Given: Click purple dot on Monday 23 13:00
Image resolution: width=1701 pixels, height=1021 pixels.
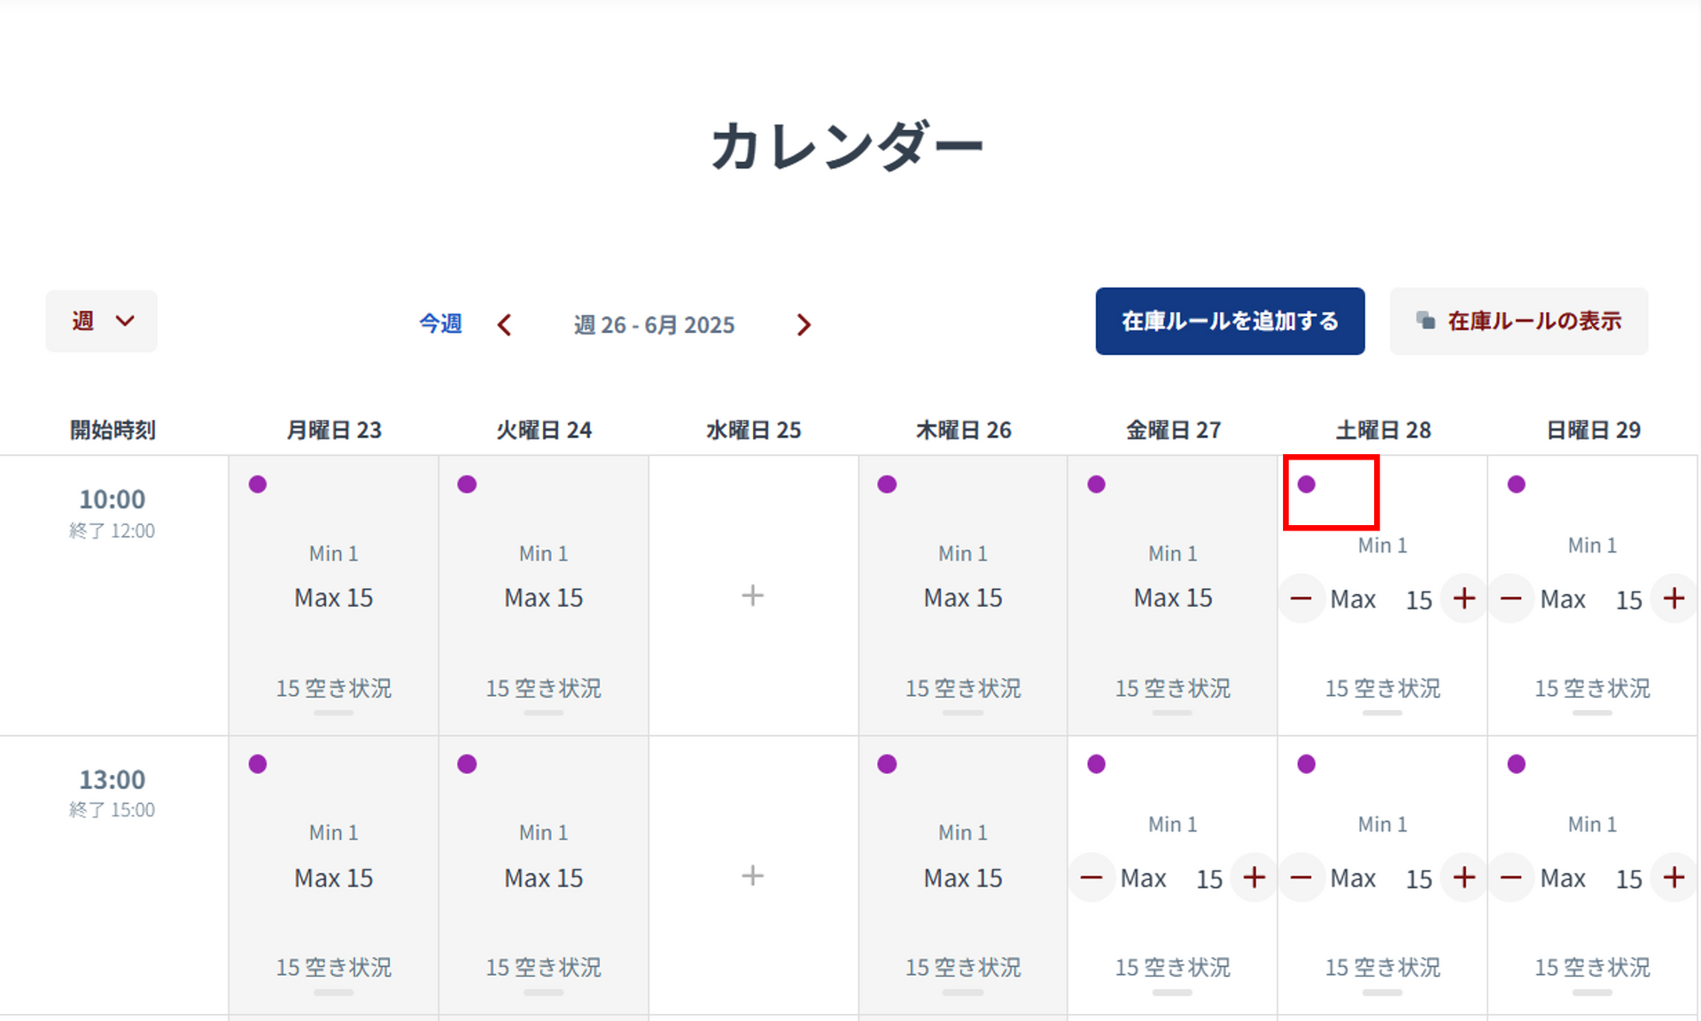Looking at the screenshot, I should pos(258,764).
